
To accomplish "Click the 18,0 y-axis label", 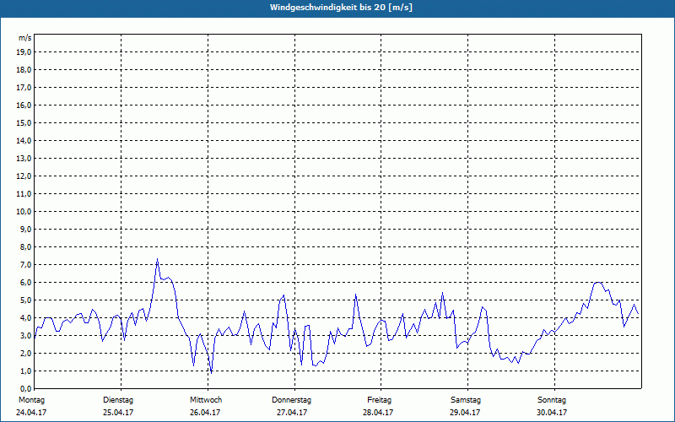I will point(25,70).
